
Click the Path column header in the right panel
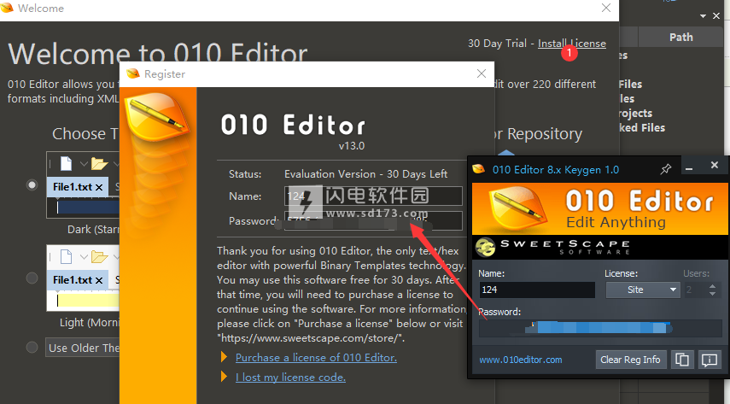tap(680, 38)
